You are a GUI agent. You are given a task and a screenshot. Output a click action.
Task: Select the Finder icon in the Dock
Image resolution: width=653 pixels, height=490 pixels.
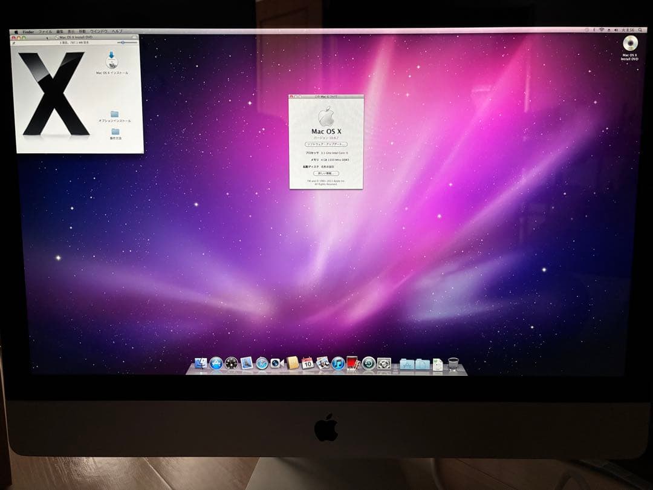[x=201, y=364]
